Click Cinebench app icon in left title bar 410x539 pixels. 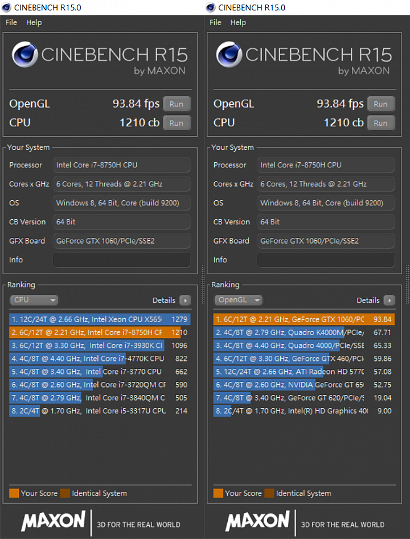(x=6, y=7)
